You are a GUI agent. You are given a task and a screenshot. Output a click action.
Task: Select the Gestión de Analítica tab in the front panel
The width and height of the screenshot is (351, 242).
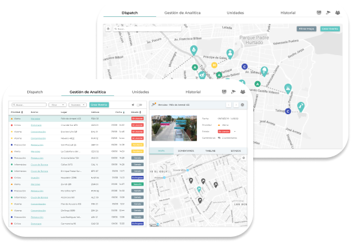click(87, 92)
